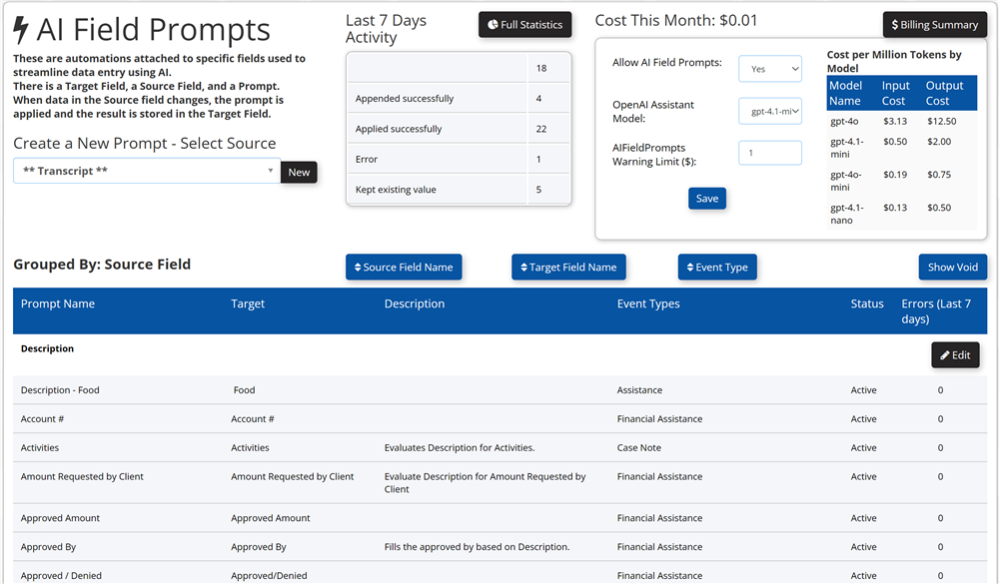Select the Approved Amount prompt name

[x=60, y=518]
